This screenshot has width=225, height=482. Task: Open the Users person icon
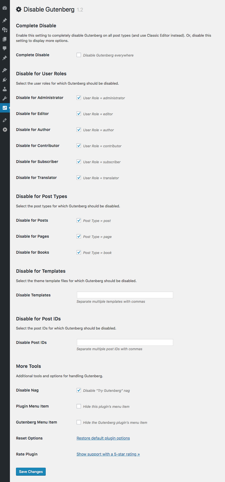click(5, 89)
